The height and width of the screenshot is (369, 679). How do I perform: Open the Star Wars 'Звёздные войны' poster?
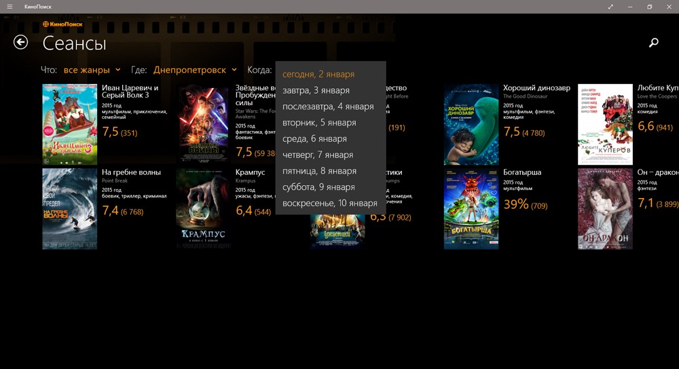point(204,124)
